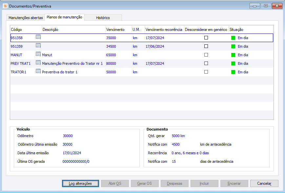Click the detail icon in TRATOR1 row
This screenshot has height=193, width=285.
tap(38, 72)
